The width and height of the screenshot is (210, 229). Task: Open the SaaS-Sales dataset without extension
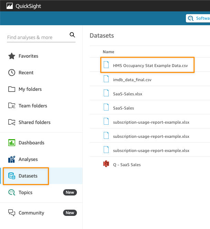[123, 108]
